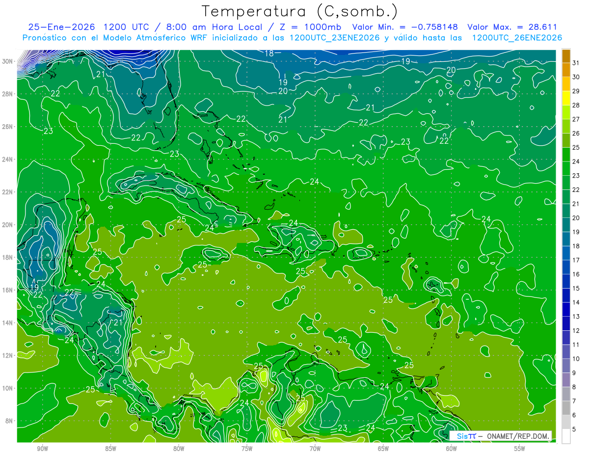Image resolution: width=589 pixels, height=455 pixels.
Task: Click the colorbar legend label "31"
Action: coord(576,63)
